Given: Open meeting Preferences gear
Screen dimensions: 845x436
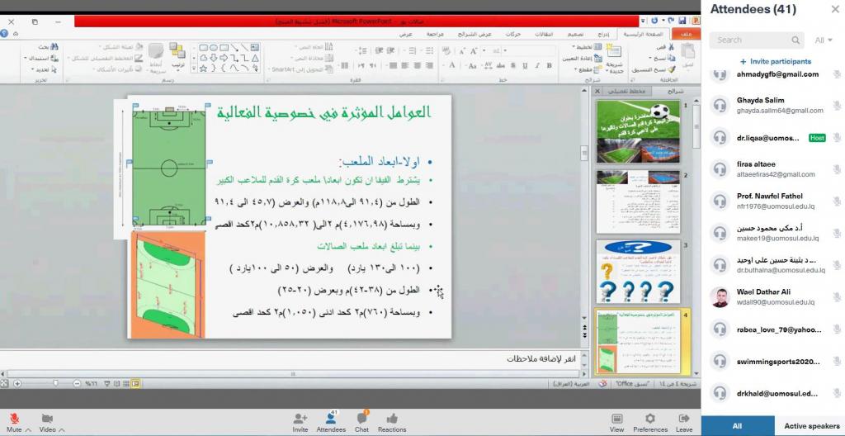Looking at the screenshot, I should [x=649, y=419].
